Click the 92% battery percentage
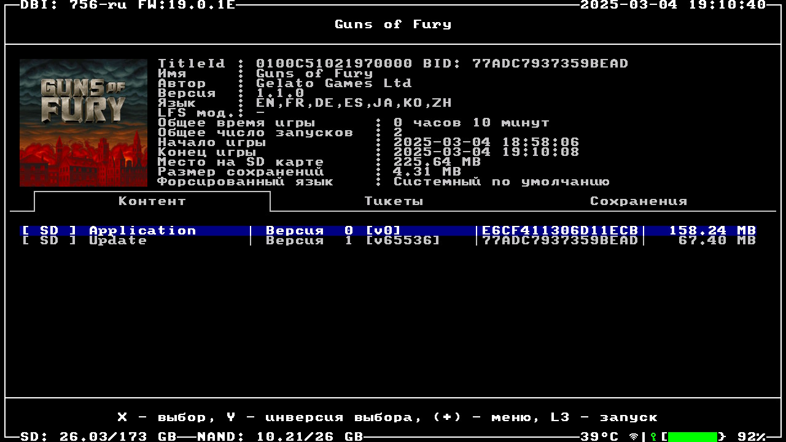The height and width of the screenshot is (442, 786). coord(752,436)
